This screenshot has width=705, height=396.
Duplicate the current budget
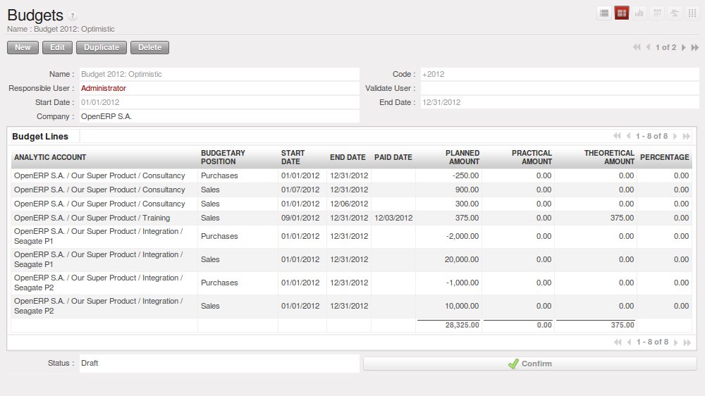pos(102,48)
